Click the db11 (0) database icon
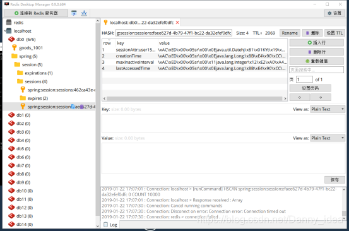This screenshot has width=349, height=231. [11, 199]
